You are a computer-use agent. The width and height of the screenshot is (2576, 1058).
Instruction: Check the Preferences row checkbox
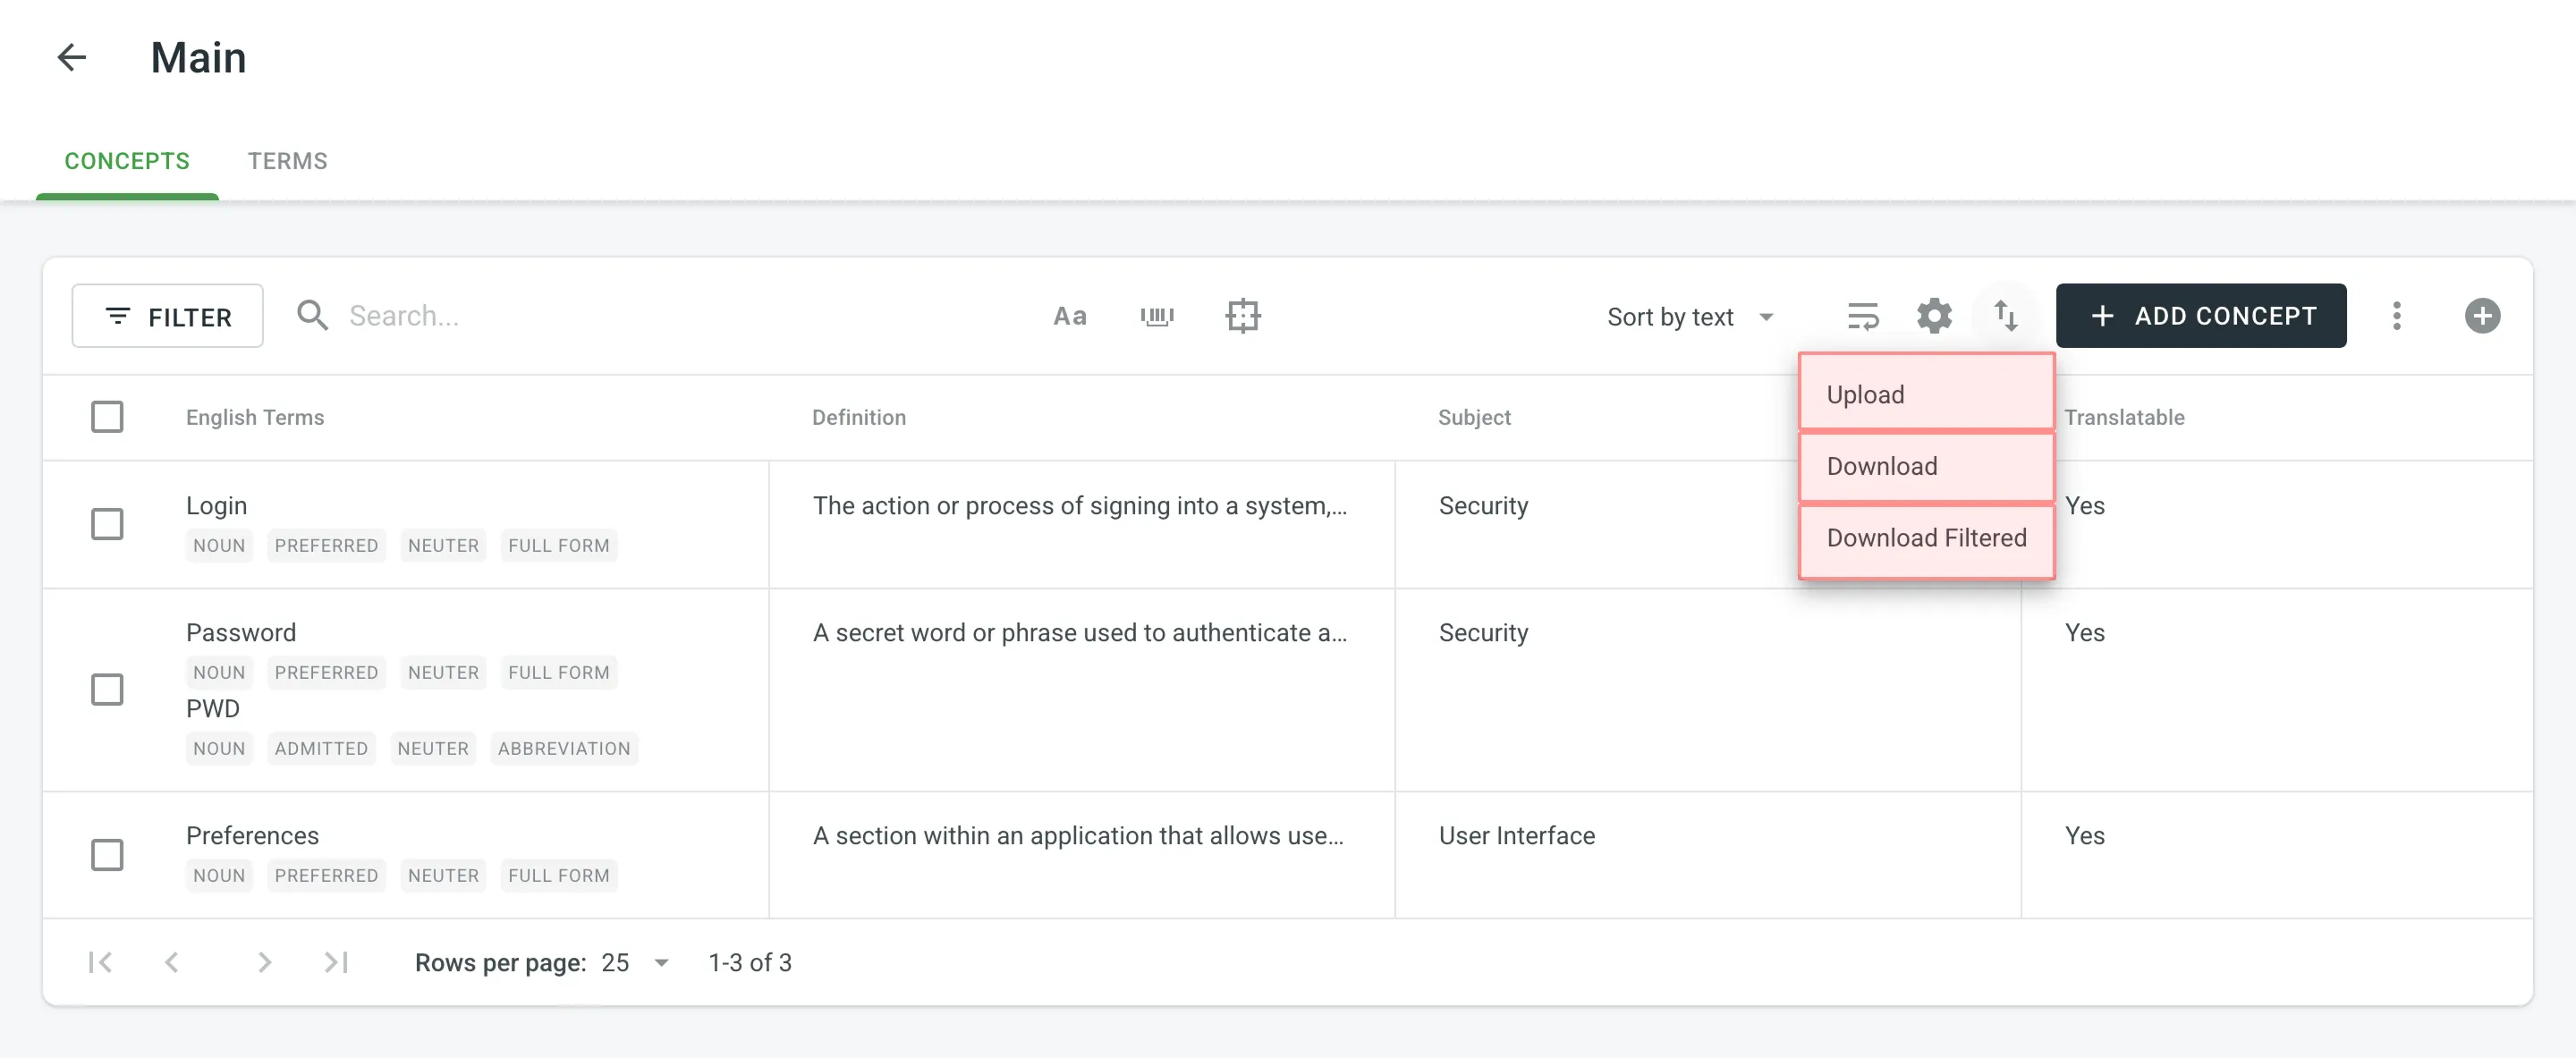pyautogui.click(x=107, y=855)
